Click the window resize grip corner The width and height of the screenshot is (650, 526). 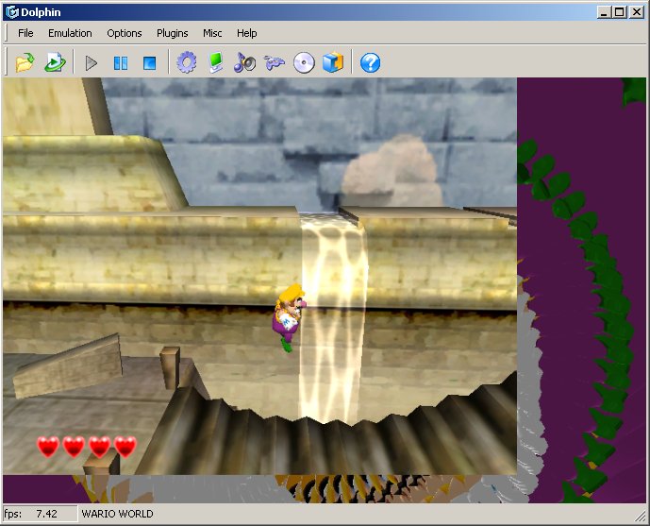click(640, 516)
